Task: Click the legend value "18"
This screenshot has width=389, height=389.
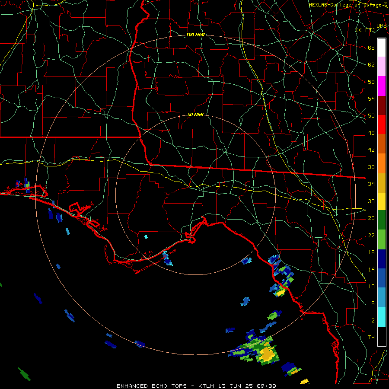Action: coord(371,252)
